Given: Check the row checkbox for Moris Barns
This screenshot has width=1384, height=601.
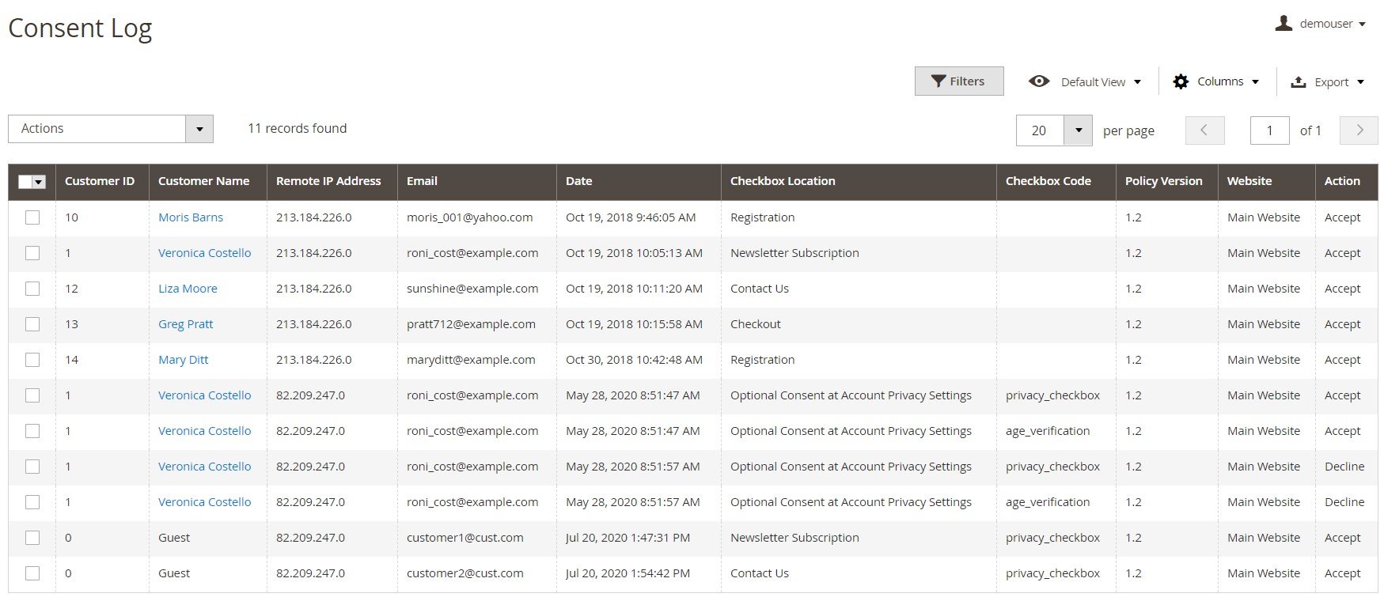Looking at the screenshot, I should 32,217.
